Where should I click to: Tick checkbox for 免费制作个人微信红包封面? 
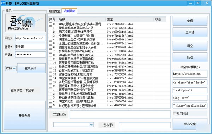[x=51, y=35]
